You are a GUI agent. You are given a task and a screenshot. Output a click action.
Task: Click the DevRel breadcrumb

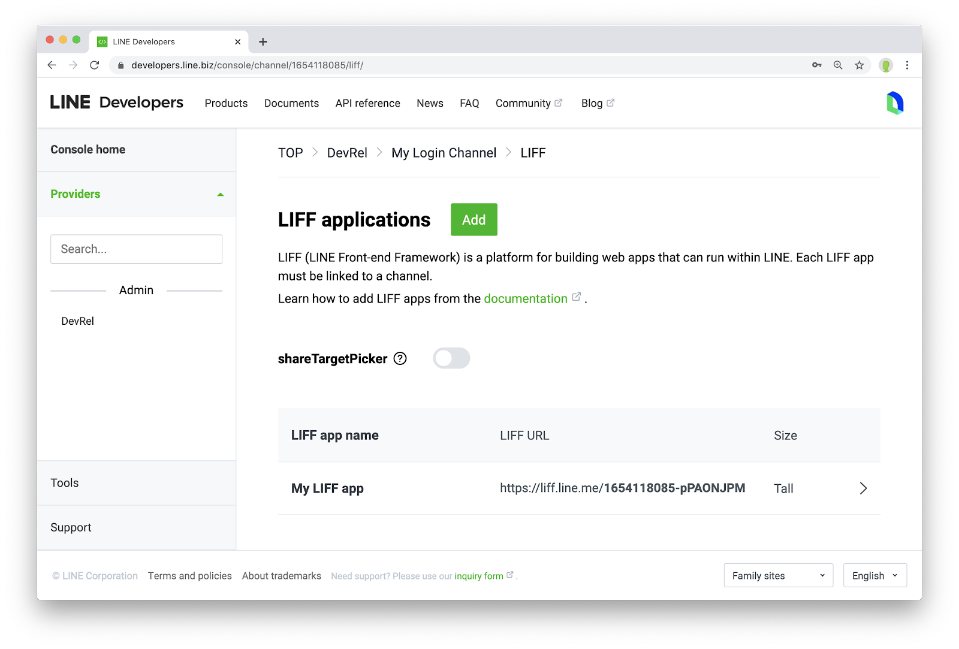pyautogui.click(x=347, y=153)
